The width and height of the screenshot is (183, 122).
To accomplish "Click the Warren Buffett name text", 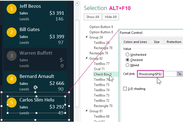I will (x=37, y=53).
